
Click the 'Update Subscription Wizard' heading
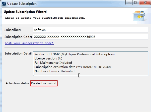point(25,12)
